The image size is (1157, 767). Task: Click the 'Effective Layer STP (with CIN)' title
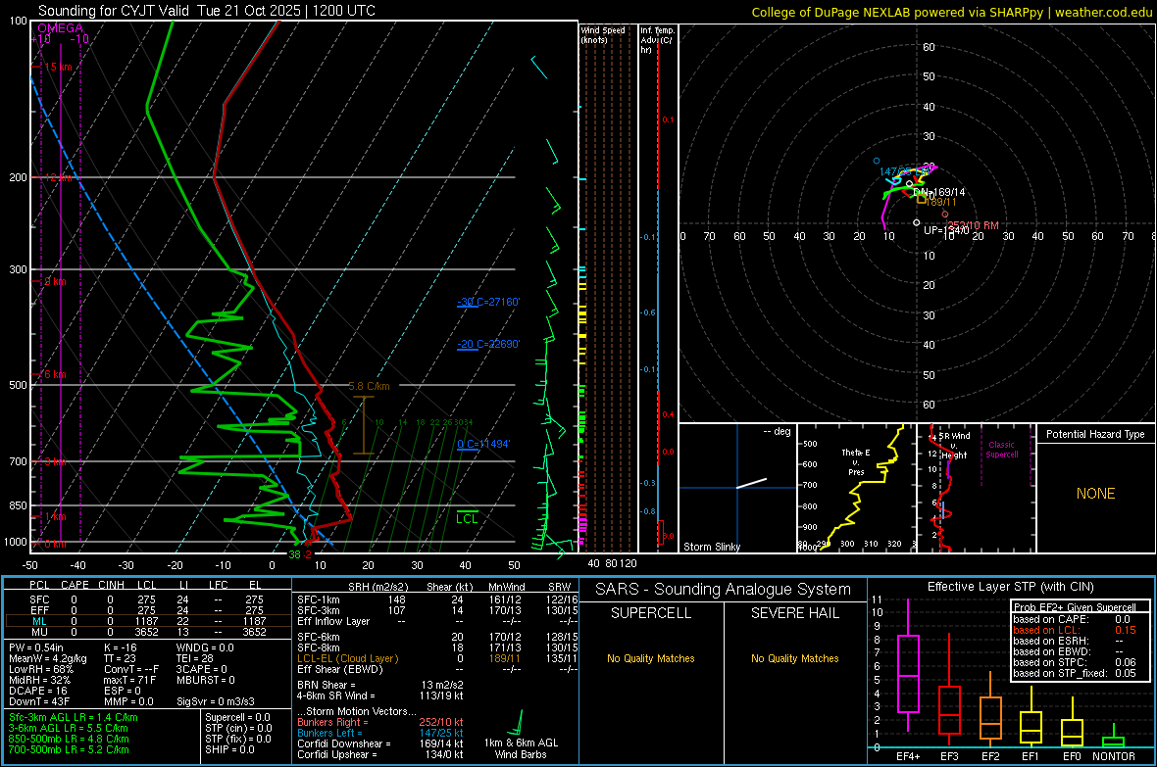point(1010,587)
